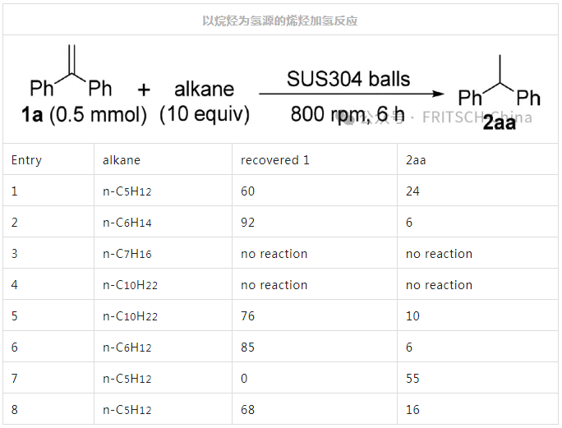Click 2aa 'no reaction' cell in entry 4

[x=439, y=285]
